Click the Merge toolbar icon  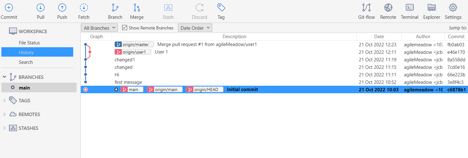137,8
